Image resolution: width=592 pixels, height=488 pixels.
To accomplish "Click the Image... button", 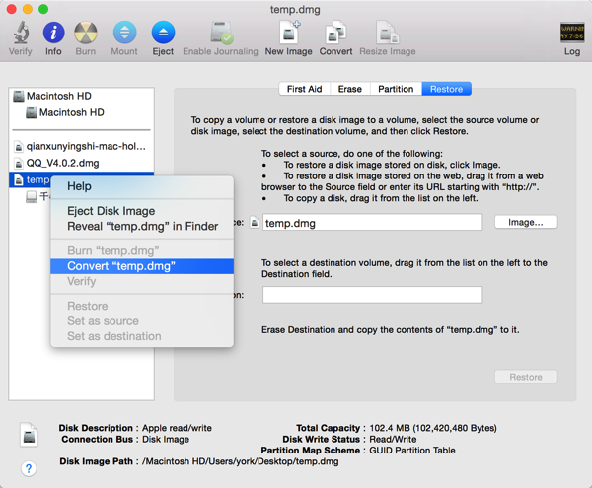I will [x=526, y=222].
